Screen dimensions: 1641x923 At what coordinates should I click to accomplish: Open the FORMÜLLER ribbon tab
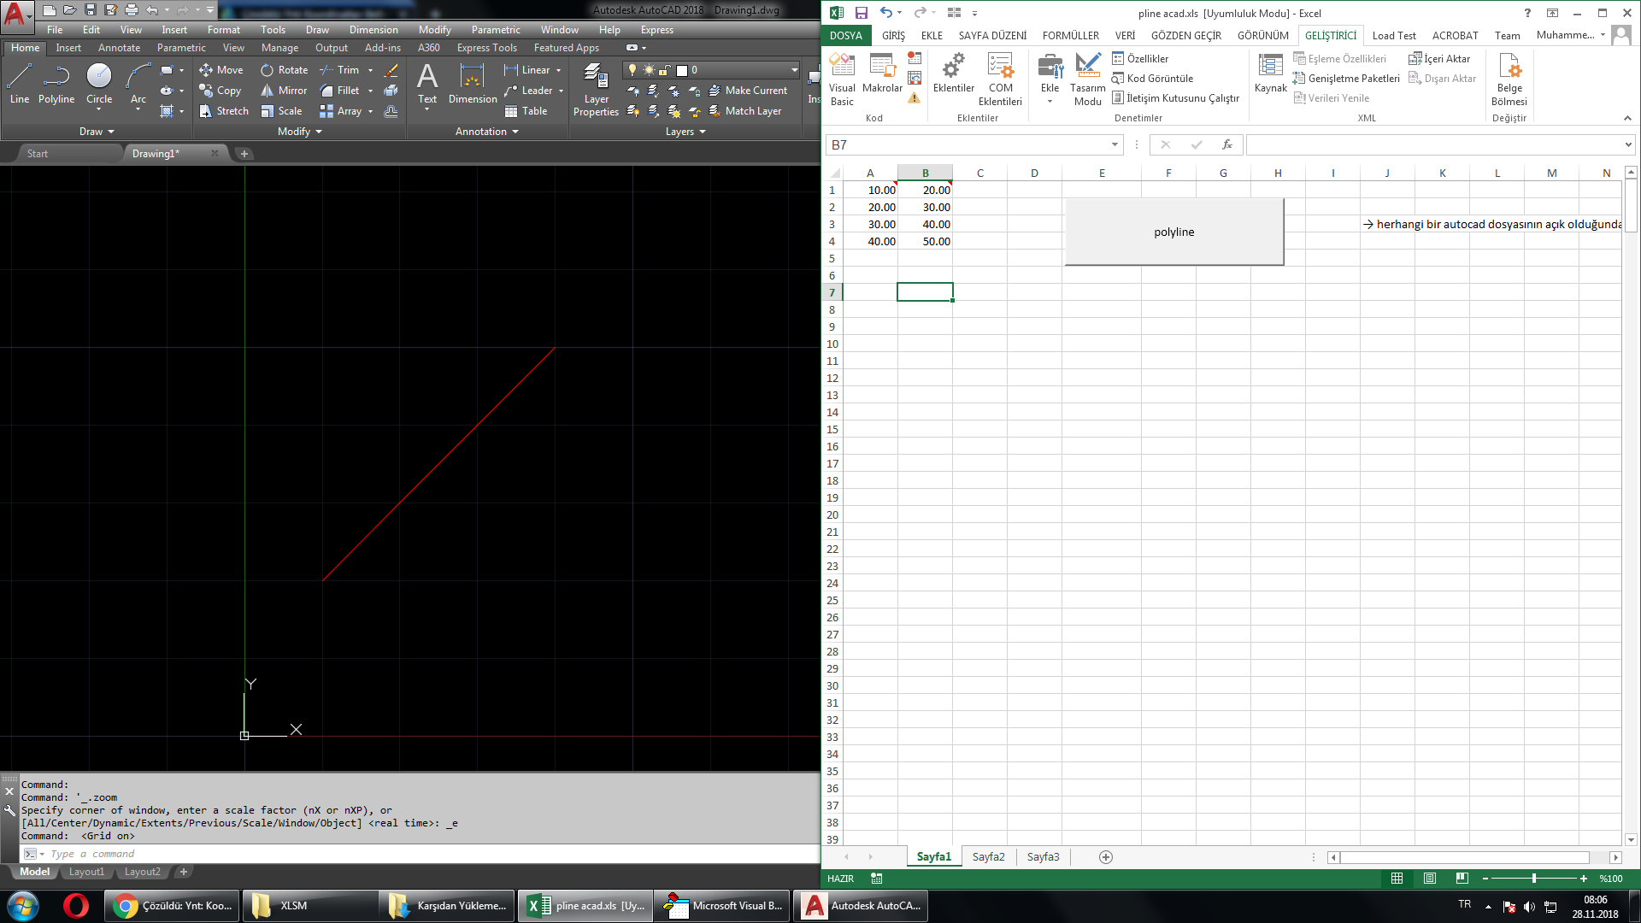[1070, 35]
